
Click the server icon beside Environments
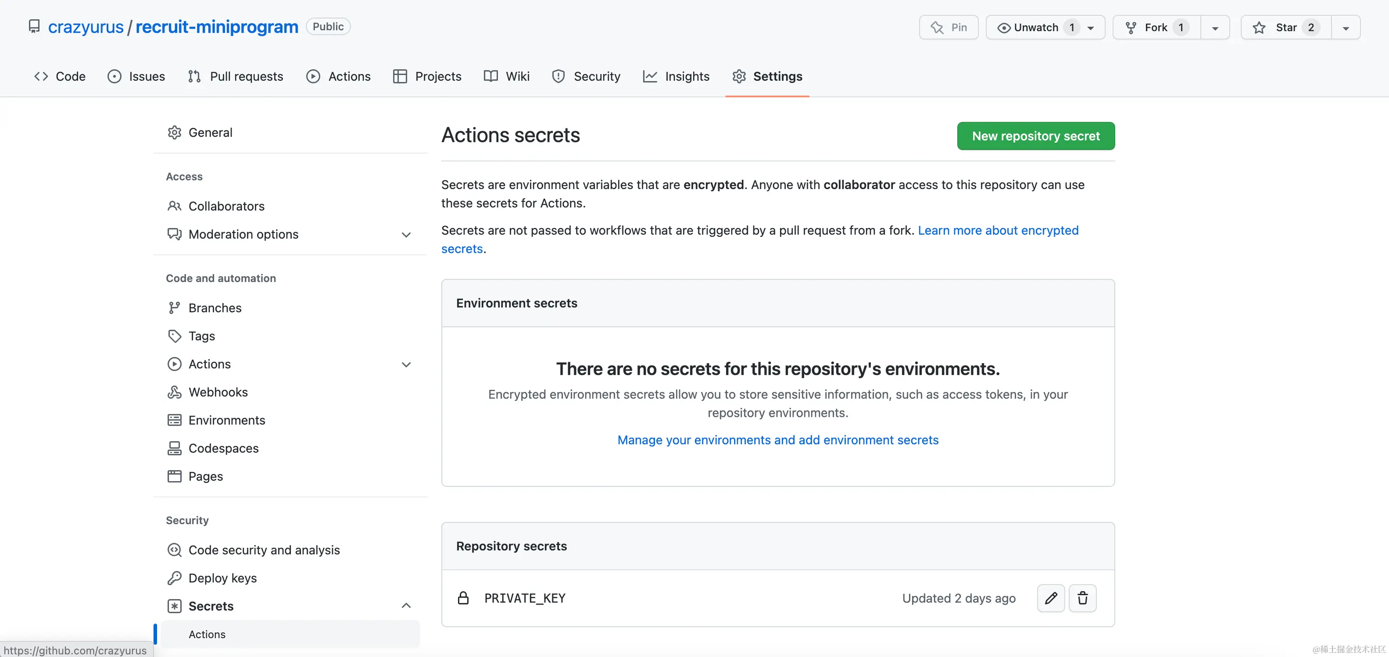tap(174, 420)
